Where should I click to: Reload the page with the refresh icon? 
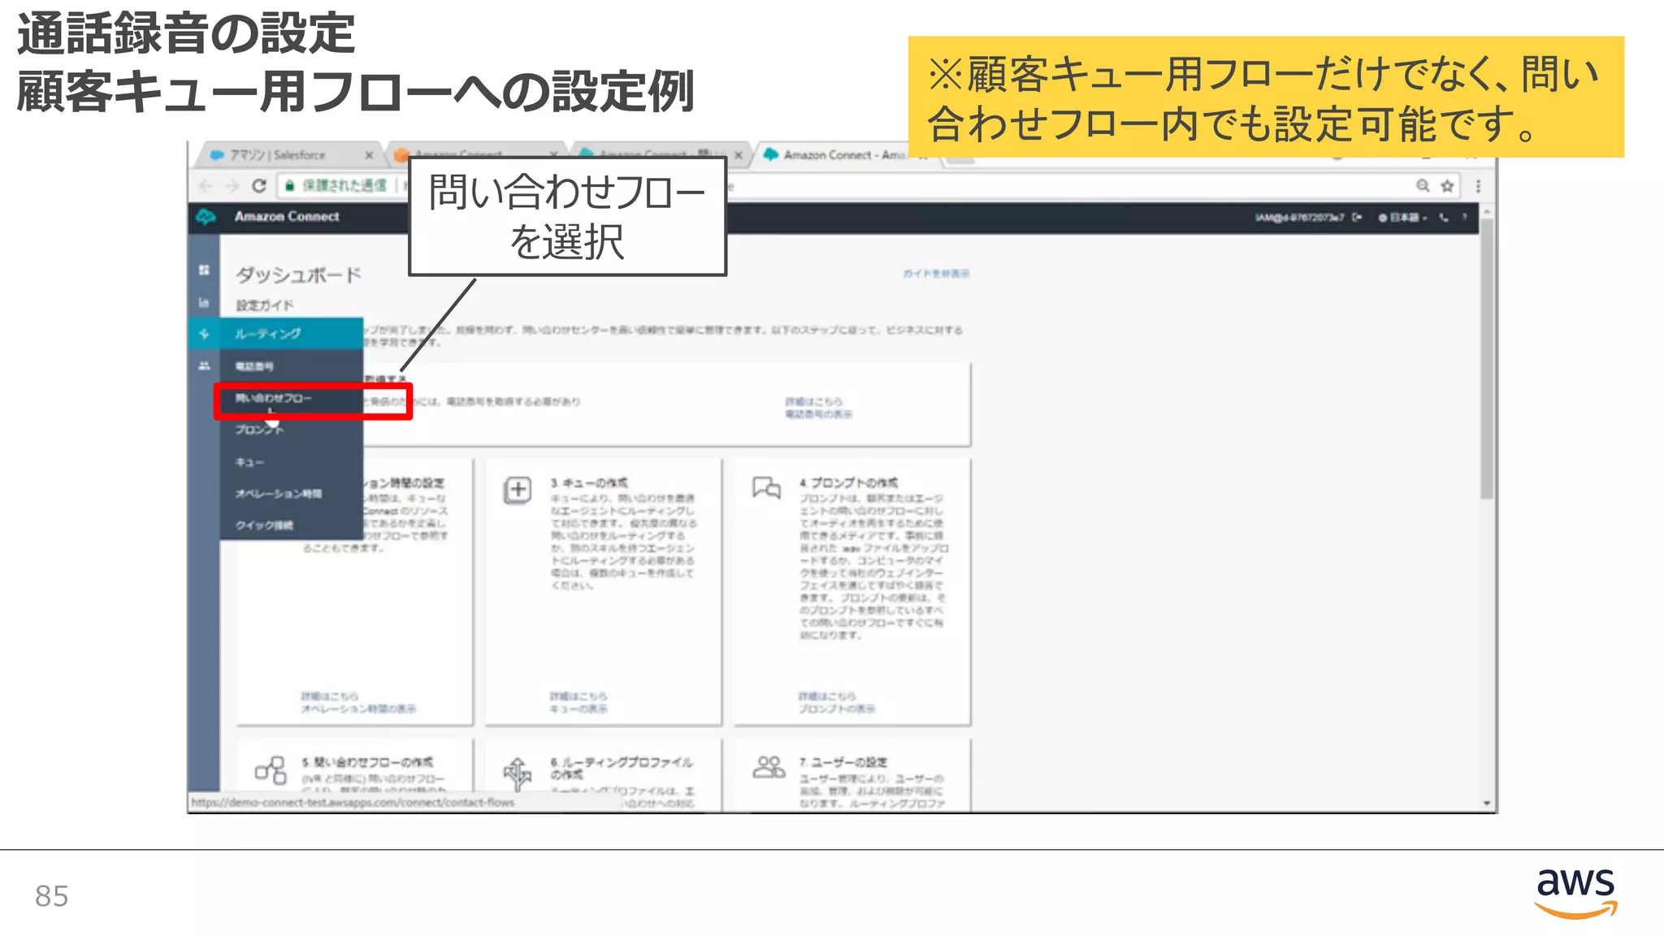point(259,186)
